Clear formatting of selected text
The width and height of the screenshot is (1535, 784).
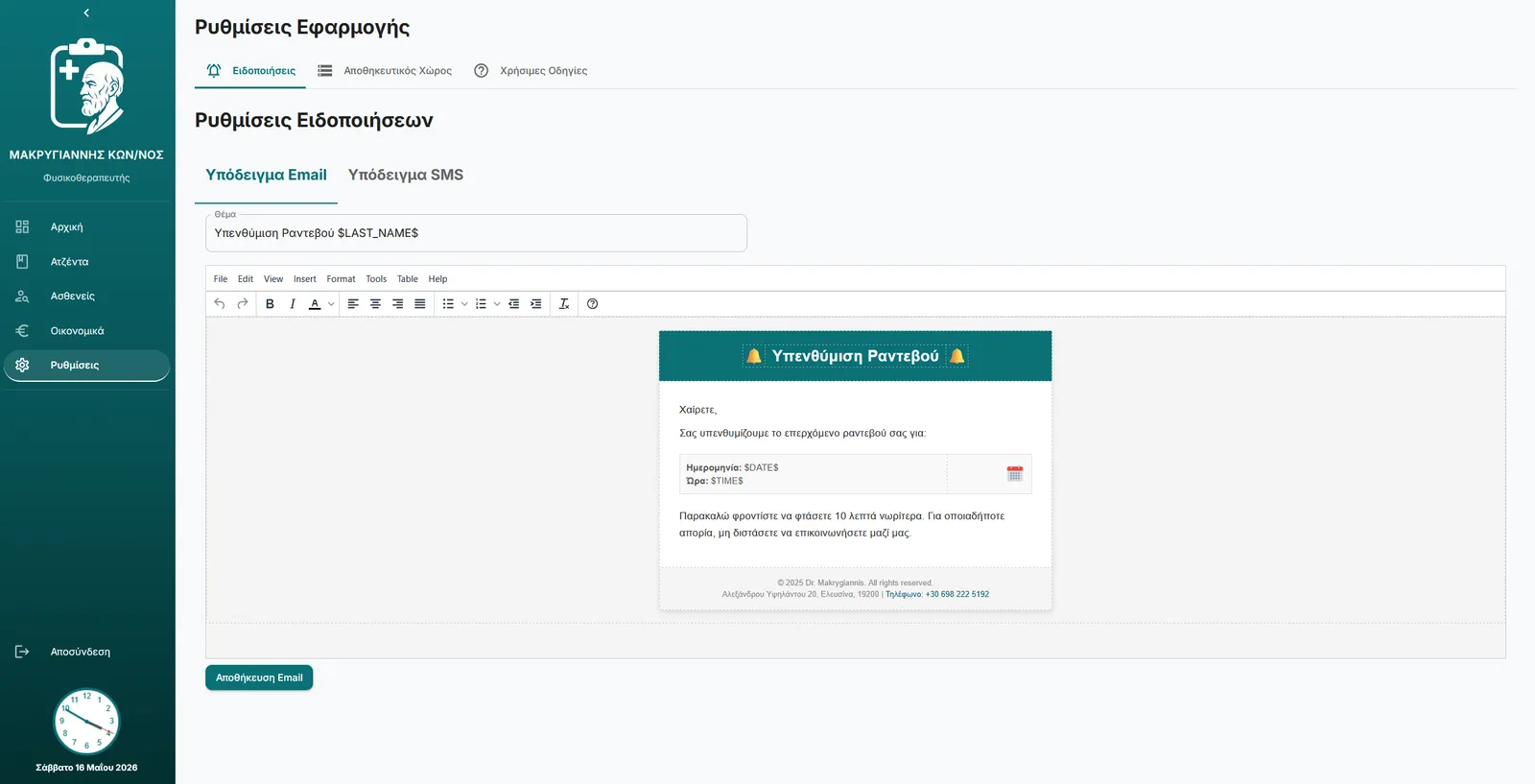(x=564, y=304)
